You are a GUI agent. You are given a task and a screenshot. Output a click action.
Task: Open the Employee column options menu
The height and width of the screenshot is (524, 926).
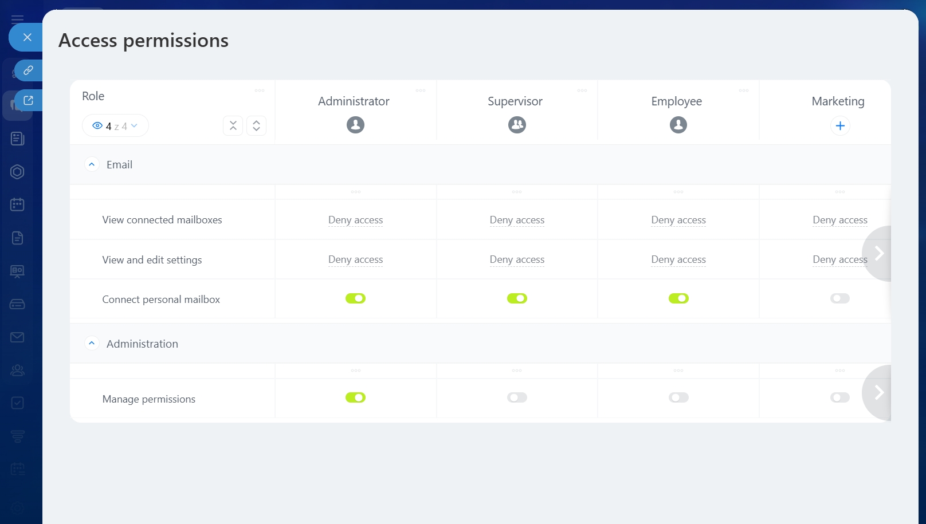tap(743, 90)
